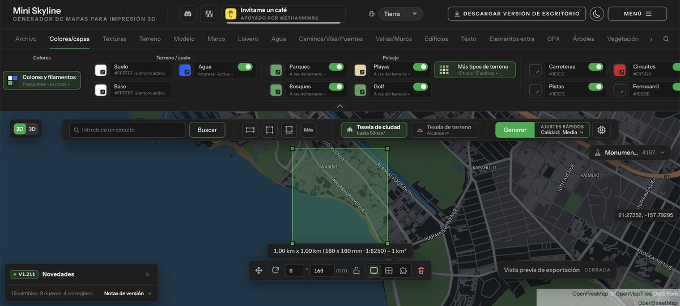
Task: Open the Discord icon link
Action: click(x=188, y=14)
